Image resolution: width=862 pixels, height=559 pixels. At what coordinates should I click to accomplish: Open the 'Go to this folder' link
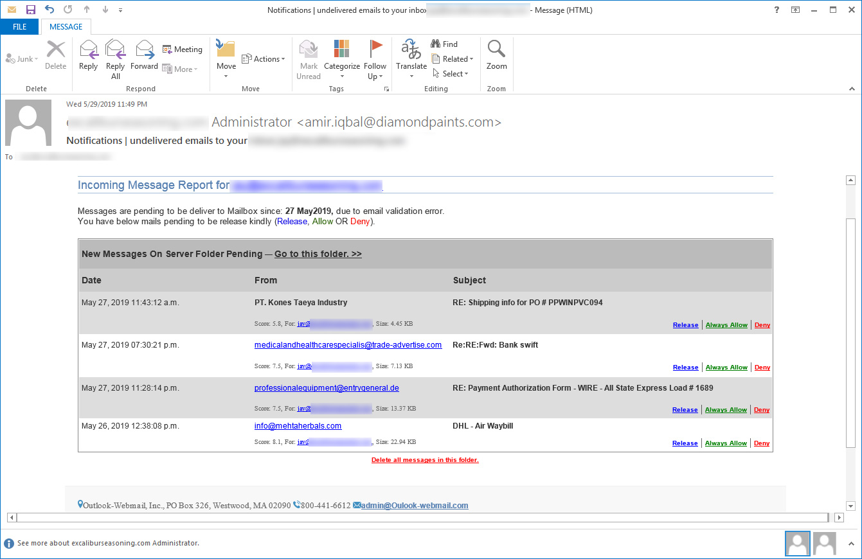pyautogui.click(x=317, y=254)
